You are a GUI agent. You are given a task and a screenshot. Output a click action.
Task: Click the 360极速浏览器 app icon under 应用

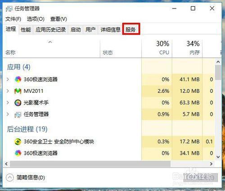(x=18, y=79)
